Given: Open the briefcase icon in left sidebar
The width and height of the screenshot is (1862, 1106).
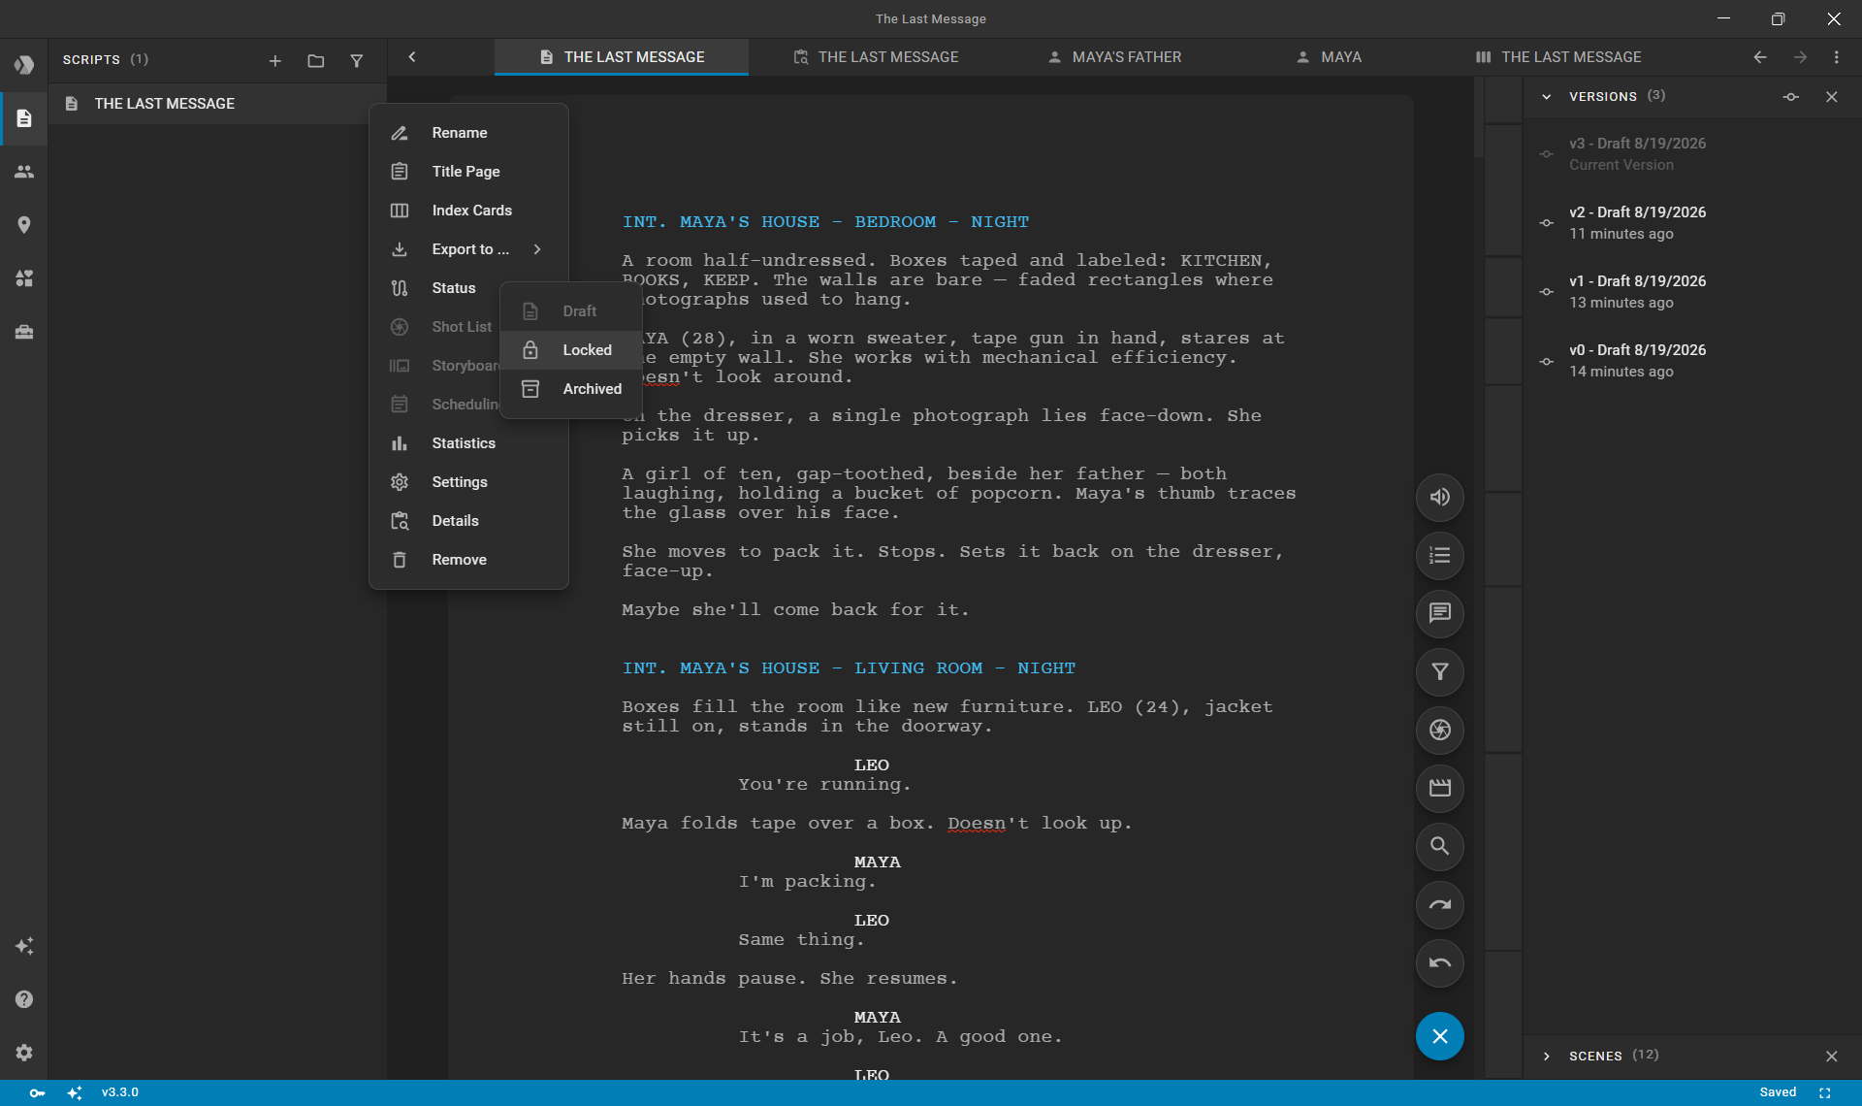Looking at the screenshot, I should click(24, 332).
